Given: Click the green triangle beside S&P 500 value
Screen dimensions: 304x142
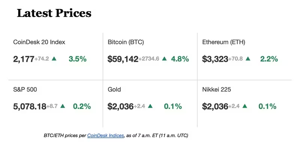Looking at the screenshot, I should coord(63,106).
